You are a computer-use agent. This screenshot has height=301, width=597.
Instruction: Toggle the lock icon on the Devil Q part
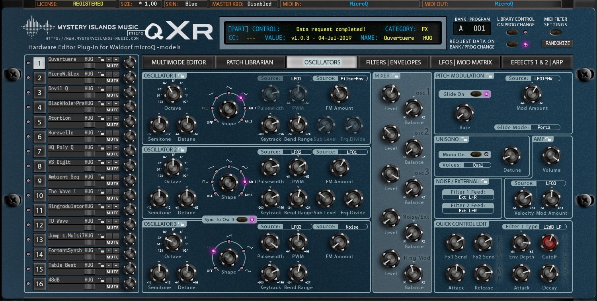click(101, 89)
